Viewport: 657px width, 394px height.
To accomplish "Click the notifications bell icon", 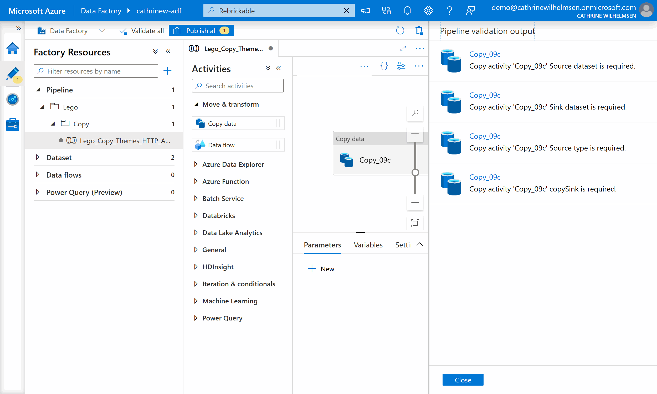I will point(407,11).
